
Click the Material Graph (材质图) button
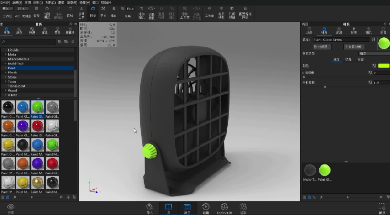pos(322,47)
